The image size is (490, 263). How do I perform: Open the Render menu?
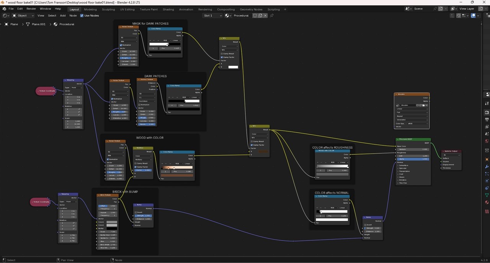click(x=31, y=9)
